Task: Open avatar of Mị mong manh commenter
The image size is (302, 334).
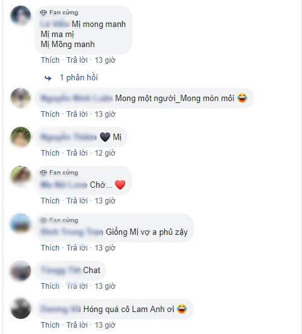Action: [x=21, y=16]
